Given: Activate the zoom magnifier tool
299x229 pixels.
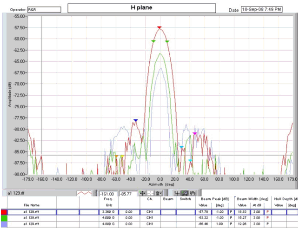Looking at the screenshot, I should click(185, 193).
